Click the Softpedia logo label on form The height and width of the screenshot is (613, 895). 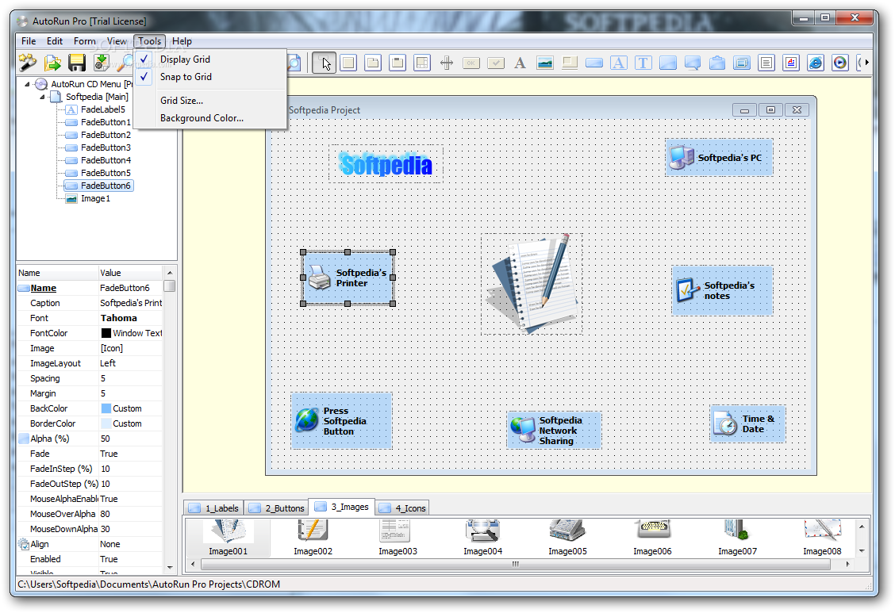(386, 164)
